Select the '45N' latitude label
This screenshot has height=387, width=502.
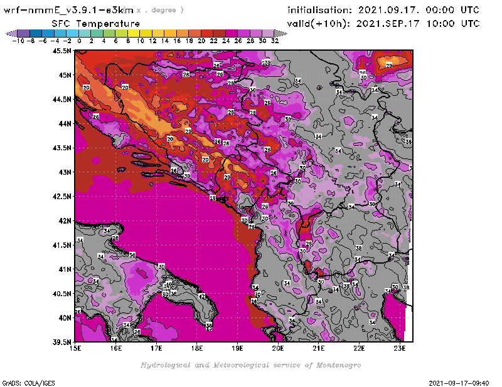coord(65,75)
